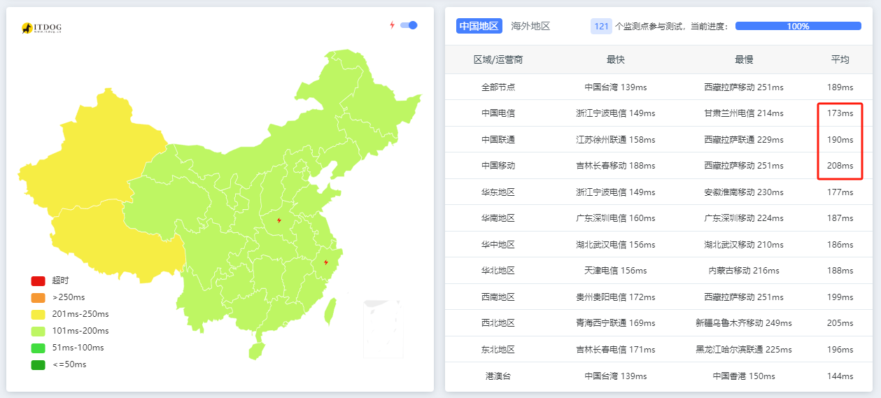Click the South China Sea inset map

coord(382,329)
